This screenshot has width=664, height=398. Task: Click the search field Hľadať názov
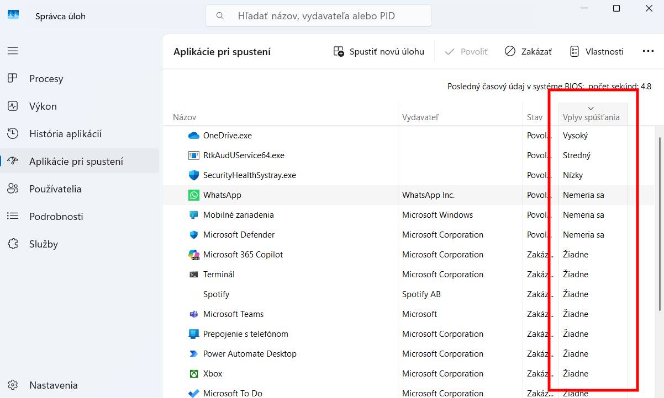[x=319, y=16]
